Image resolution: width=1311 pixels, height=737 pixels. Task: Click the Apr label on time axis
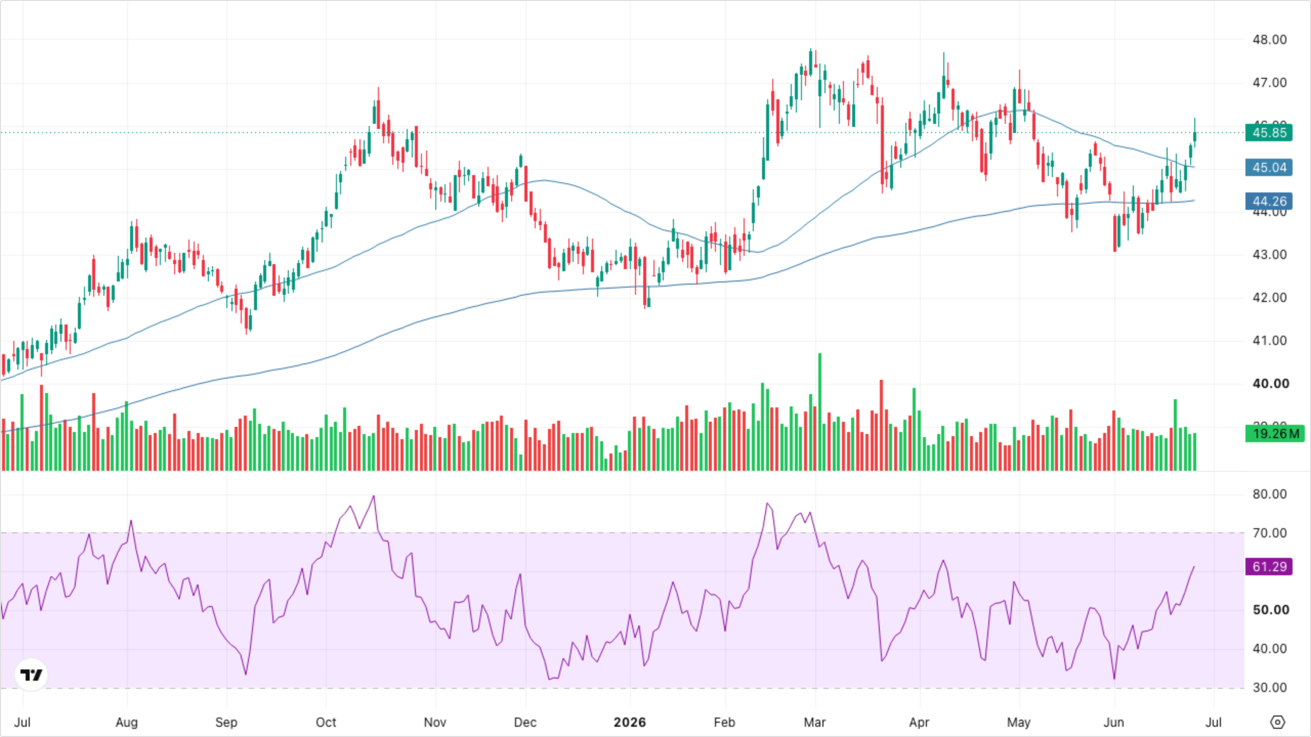(919, 722)
